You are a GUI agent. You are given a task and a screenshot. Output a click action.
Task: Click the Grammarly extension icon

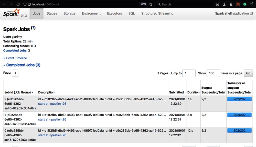245,4
